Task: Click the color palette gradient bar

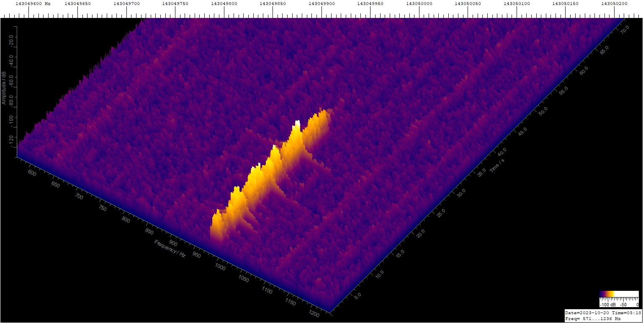Action: tap(619, 294)
